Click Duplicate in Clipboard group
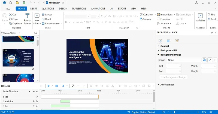 pyautogui.click(x=16, y=24)
